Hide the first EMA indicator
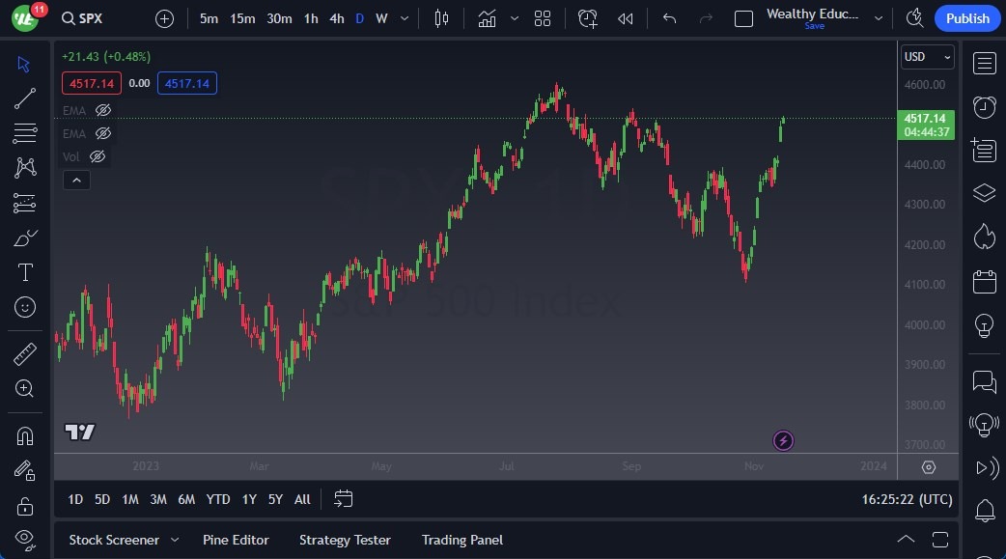The width and height of the screenshot is (1006, 559). (103, 110)
